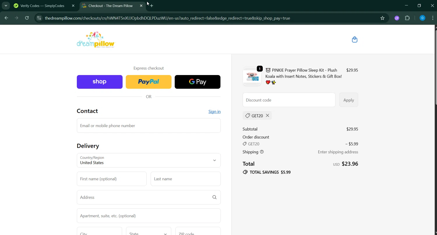Image resolution: width=437 pixels, height=235 pixels.
Task: Click the Apply discount button
Action: (349, 100)
